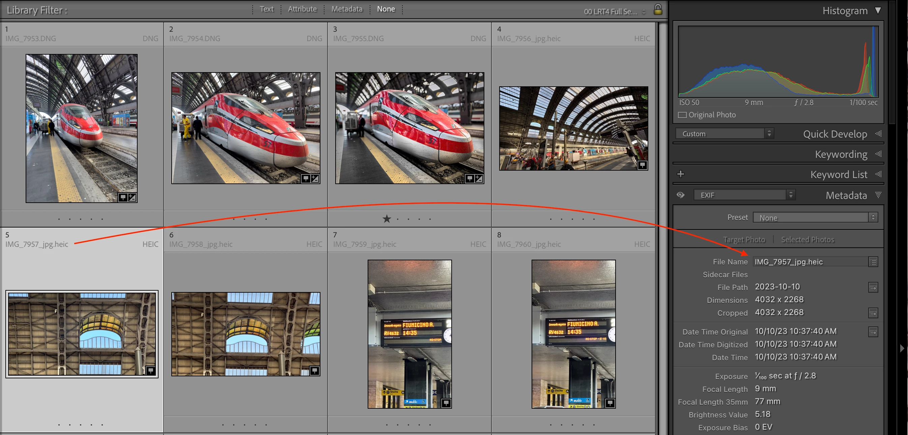Screen dimensions: 908x435
Task: Select the Attribute filter tab
Action: pyautogui.click(x=302, y=9)
